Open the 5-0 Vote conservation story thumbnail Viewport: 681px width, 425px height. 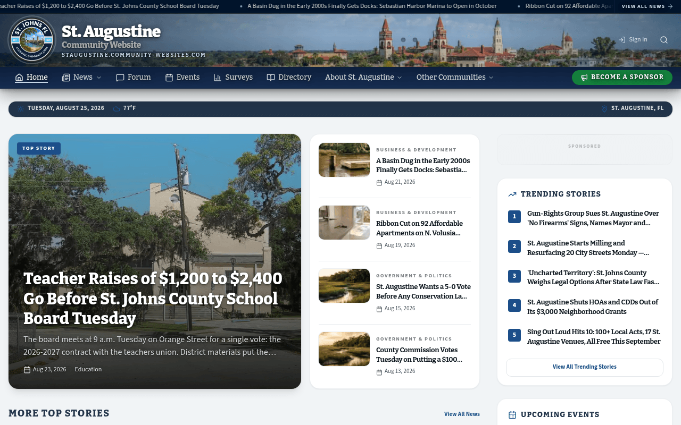[x=344, y=286]
